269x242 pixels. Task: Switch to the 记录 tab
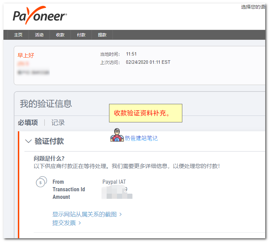58,123
